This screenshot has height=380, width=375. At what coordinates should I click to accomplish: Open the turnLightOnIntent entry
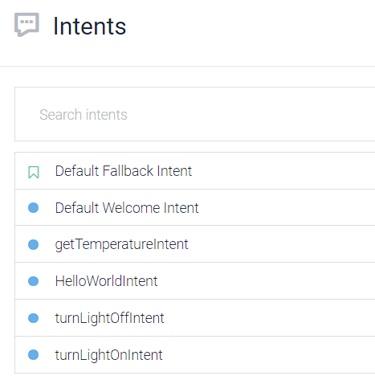tap(108, 355)
